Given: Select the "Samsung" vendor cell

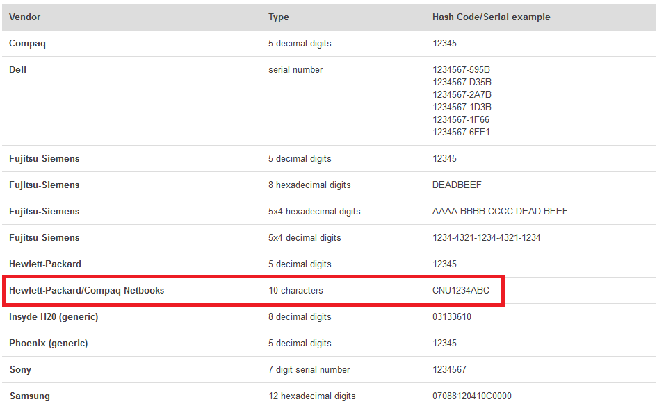Looking at the screenshot, I should [x=30, y=396].
